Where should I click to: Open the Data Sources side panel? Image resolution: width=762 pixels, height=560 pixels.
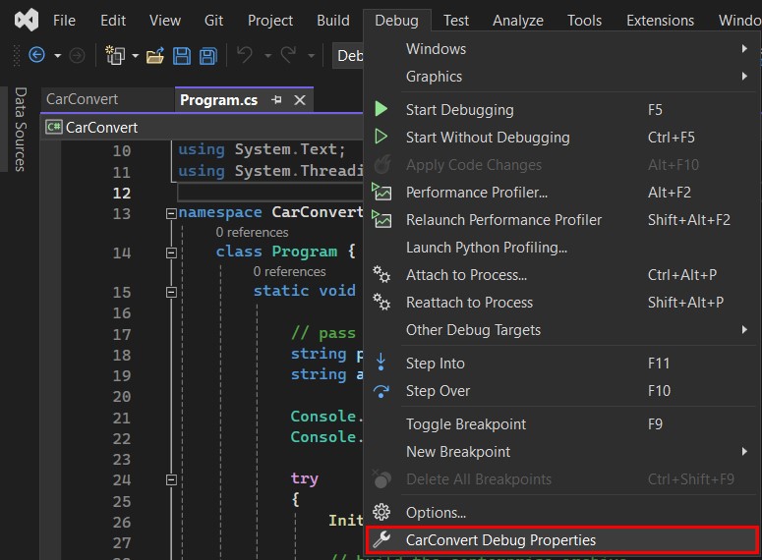point(20,129)
